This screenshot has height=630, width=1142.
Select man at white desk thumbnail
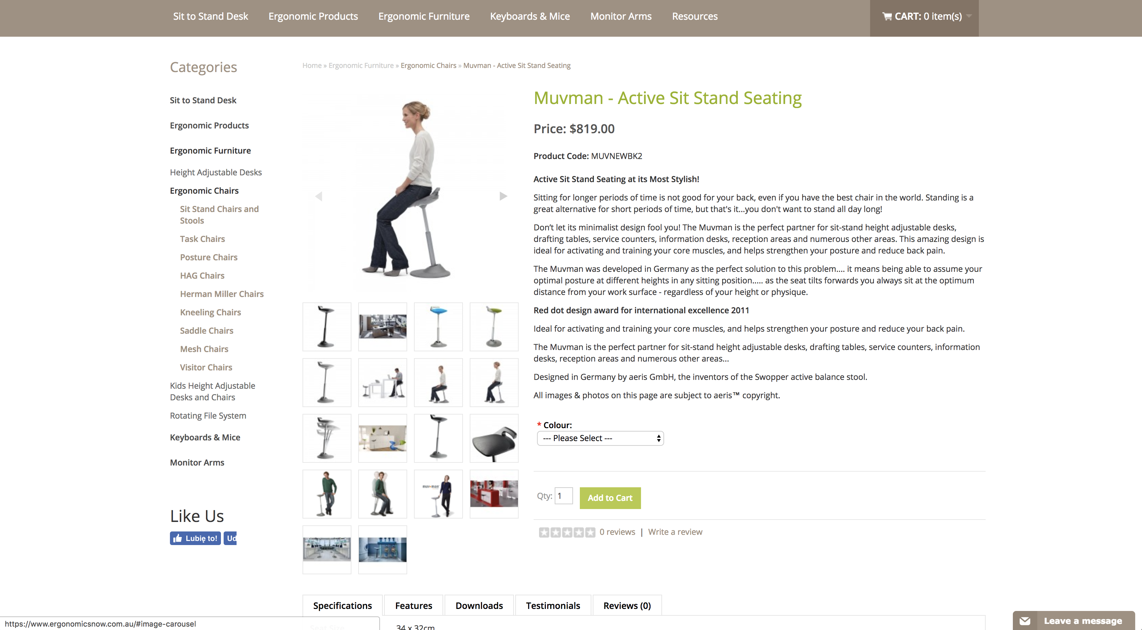(x=383, y=383)
